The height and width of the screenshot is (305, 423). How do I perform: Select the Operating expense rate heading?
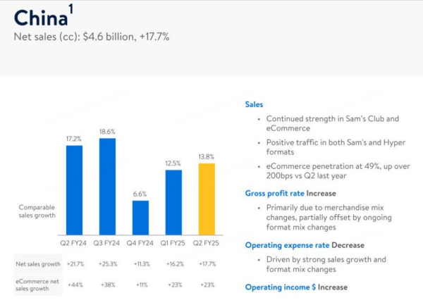click(x=304, y=245)
